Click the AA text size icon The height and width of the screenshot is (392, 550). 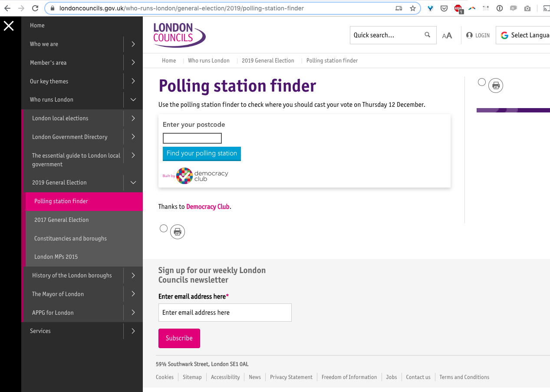pyautogui.click(x=447, y=36)
